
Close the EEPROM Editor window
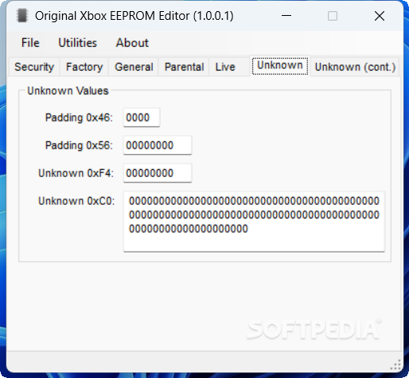tap(380, 16)
